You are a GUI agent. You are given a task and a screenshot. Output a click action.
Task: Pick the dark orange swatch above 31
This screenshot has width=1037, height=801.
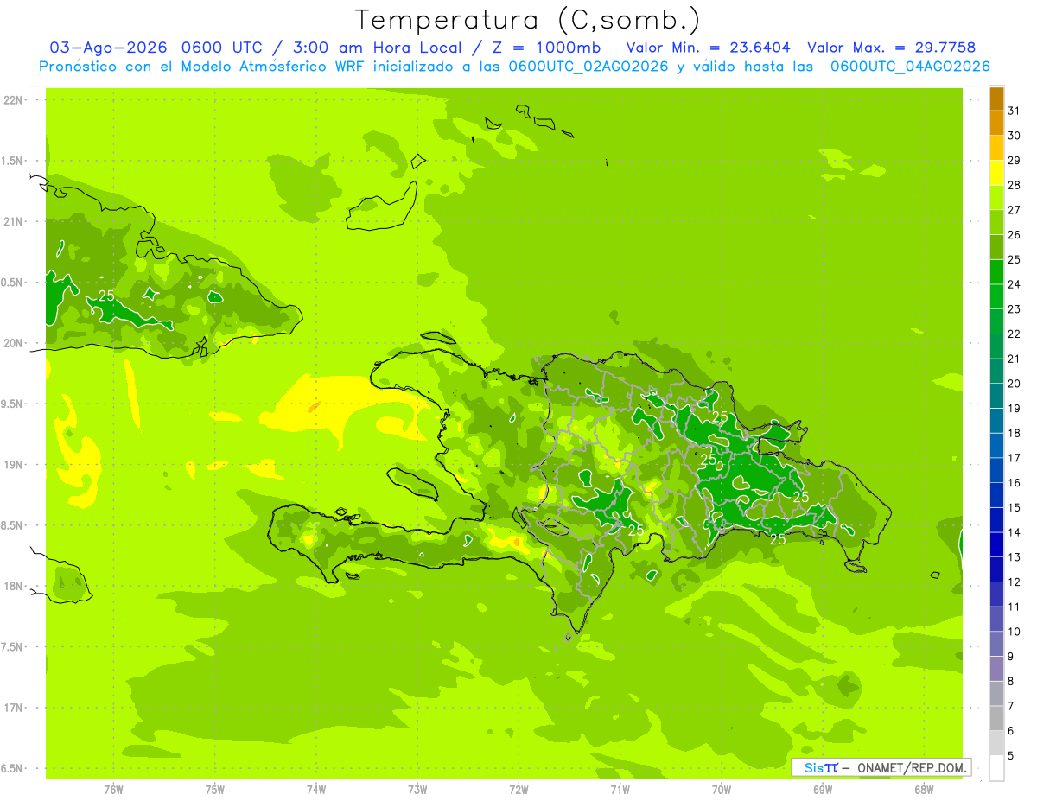tap(996, 99)
